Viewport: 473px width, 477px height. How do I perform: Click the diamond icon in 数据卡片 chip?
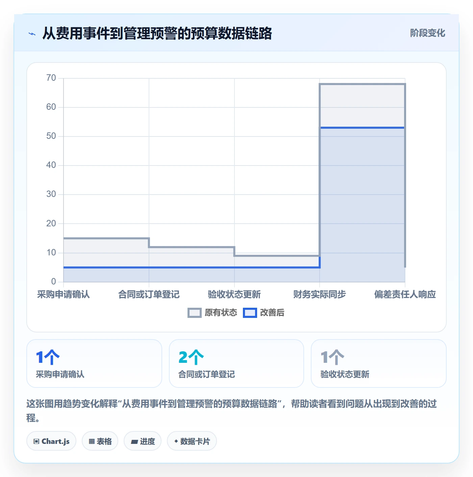coord(176,441)
